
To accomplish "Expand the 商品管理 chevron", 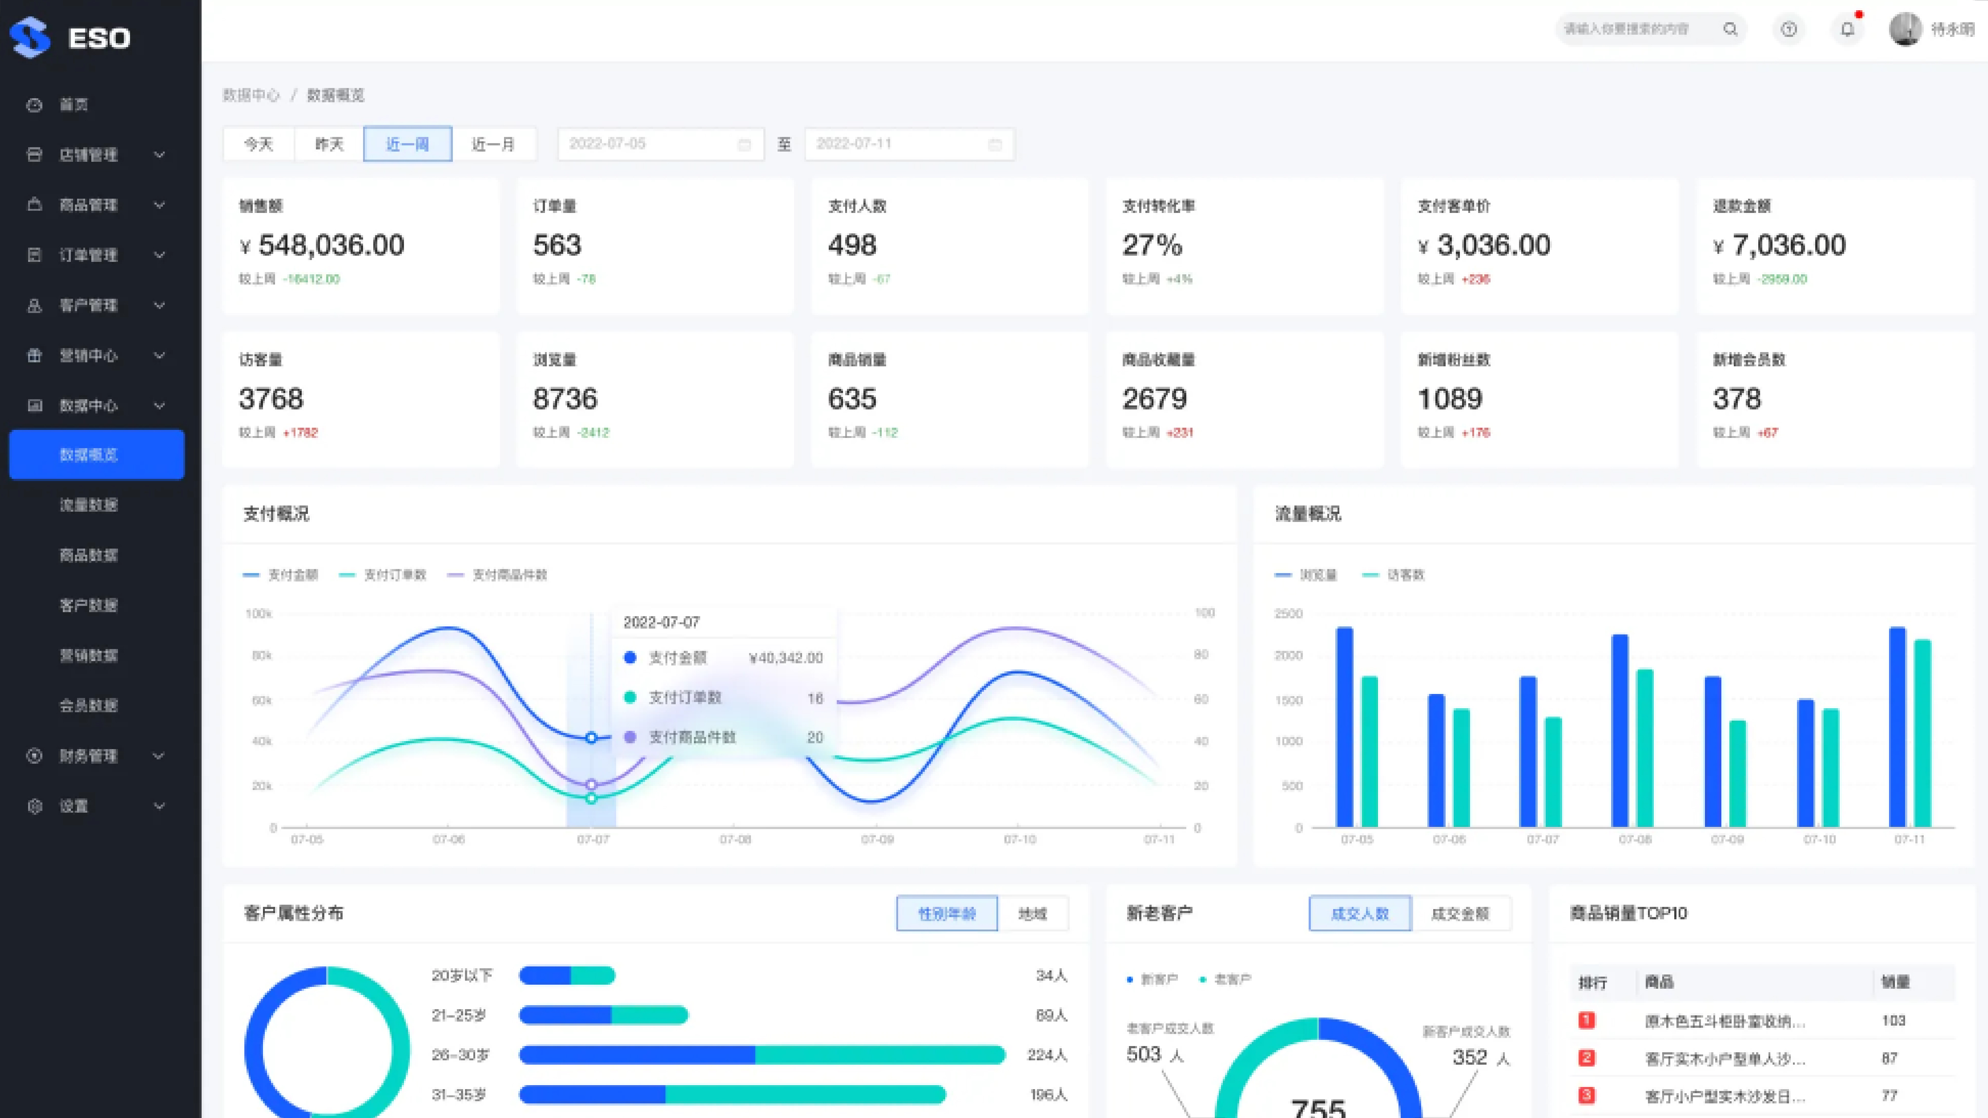I will click(x=160, y=205).
